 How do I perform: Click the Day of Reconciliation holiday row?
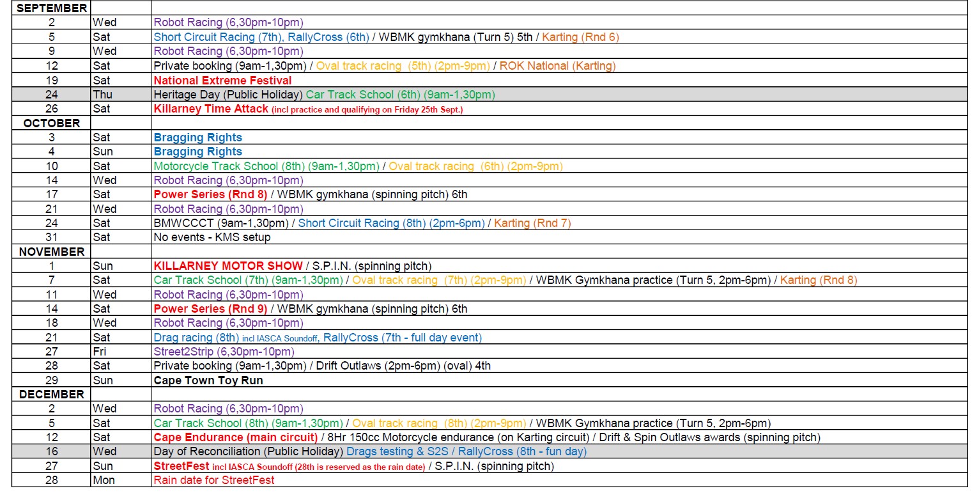tap(489, 451)
